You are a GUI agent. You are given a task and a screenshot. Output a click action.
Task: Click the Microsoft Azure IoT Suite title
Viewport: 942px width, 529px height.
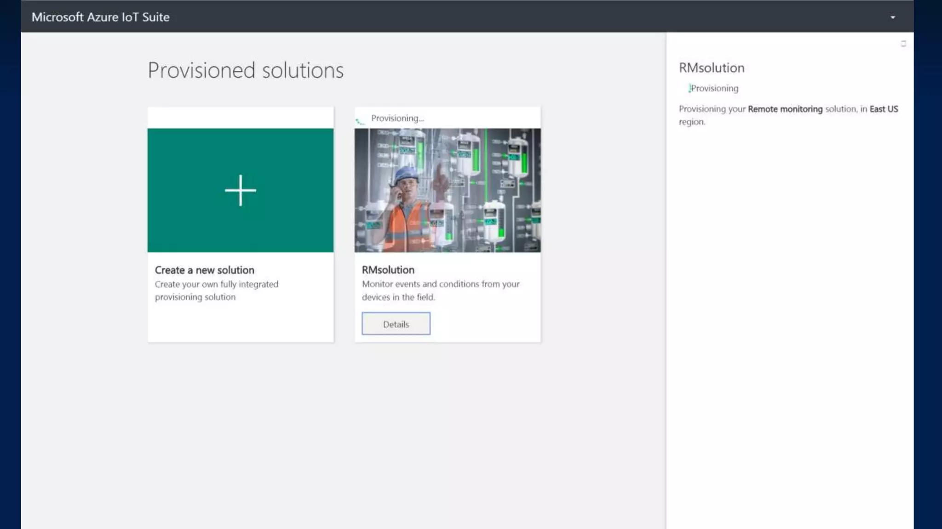100,17
